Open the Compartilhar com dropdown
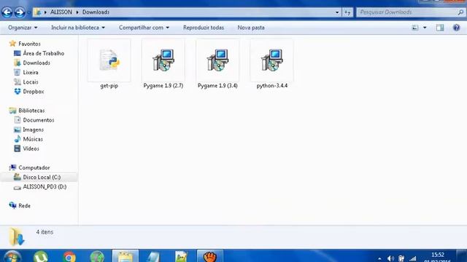Screen dimensions: 467x262 [144, 28]
